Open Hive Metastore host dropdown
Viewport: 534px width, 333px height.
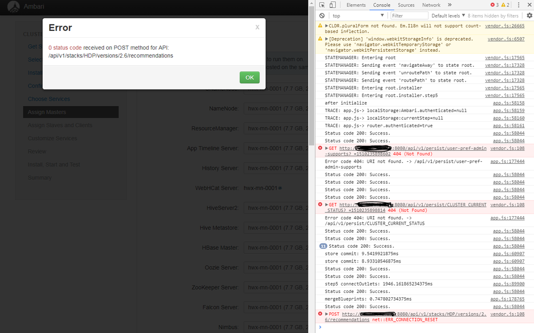pos(276,228)
